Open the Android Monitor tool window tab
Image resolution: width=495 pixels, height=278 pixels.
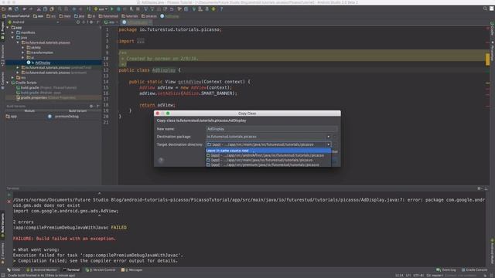click(x=42, y=270)
